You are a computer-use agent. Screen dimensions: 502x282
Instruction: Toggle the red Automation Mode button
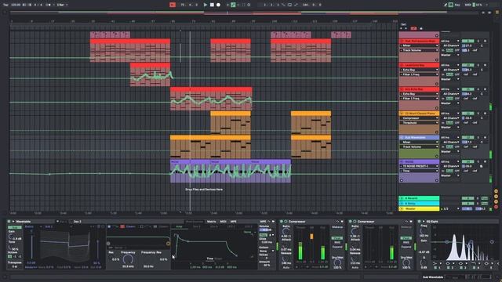(413, 28)
